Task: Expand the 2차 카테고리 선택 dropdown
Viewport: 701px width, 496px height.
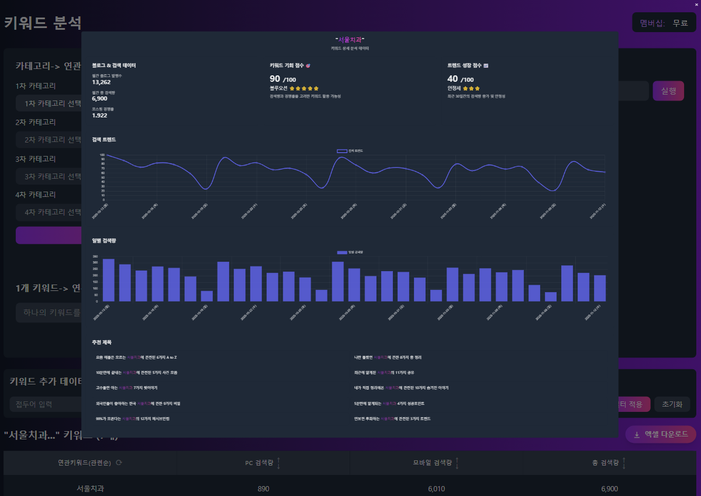Action: pos(50,140)
